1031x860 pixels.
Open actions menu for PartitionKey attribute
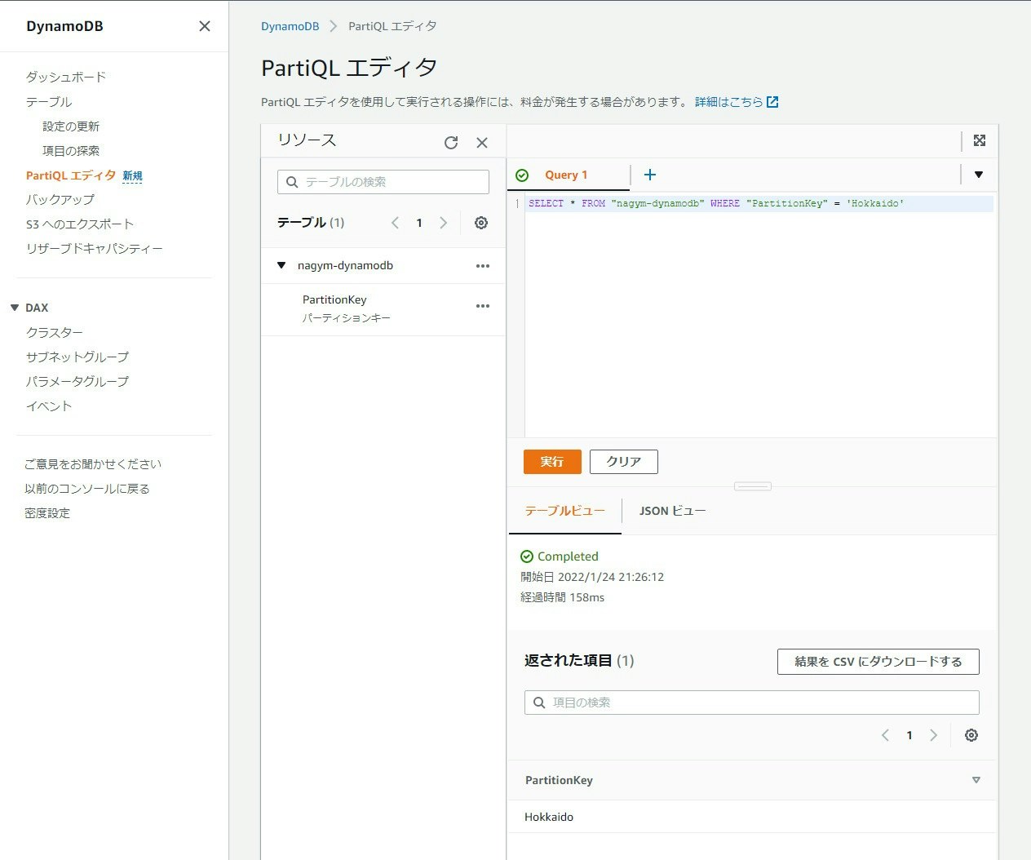483,306
